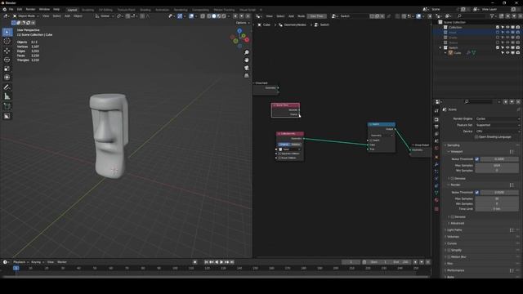523x294 pixels.
Task: Open the Object Data properties green triangle tab
Action: (x=436, y=193)
